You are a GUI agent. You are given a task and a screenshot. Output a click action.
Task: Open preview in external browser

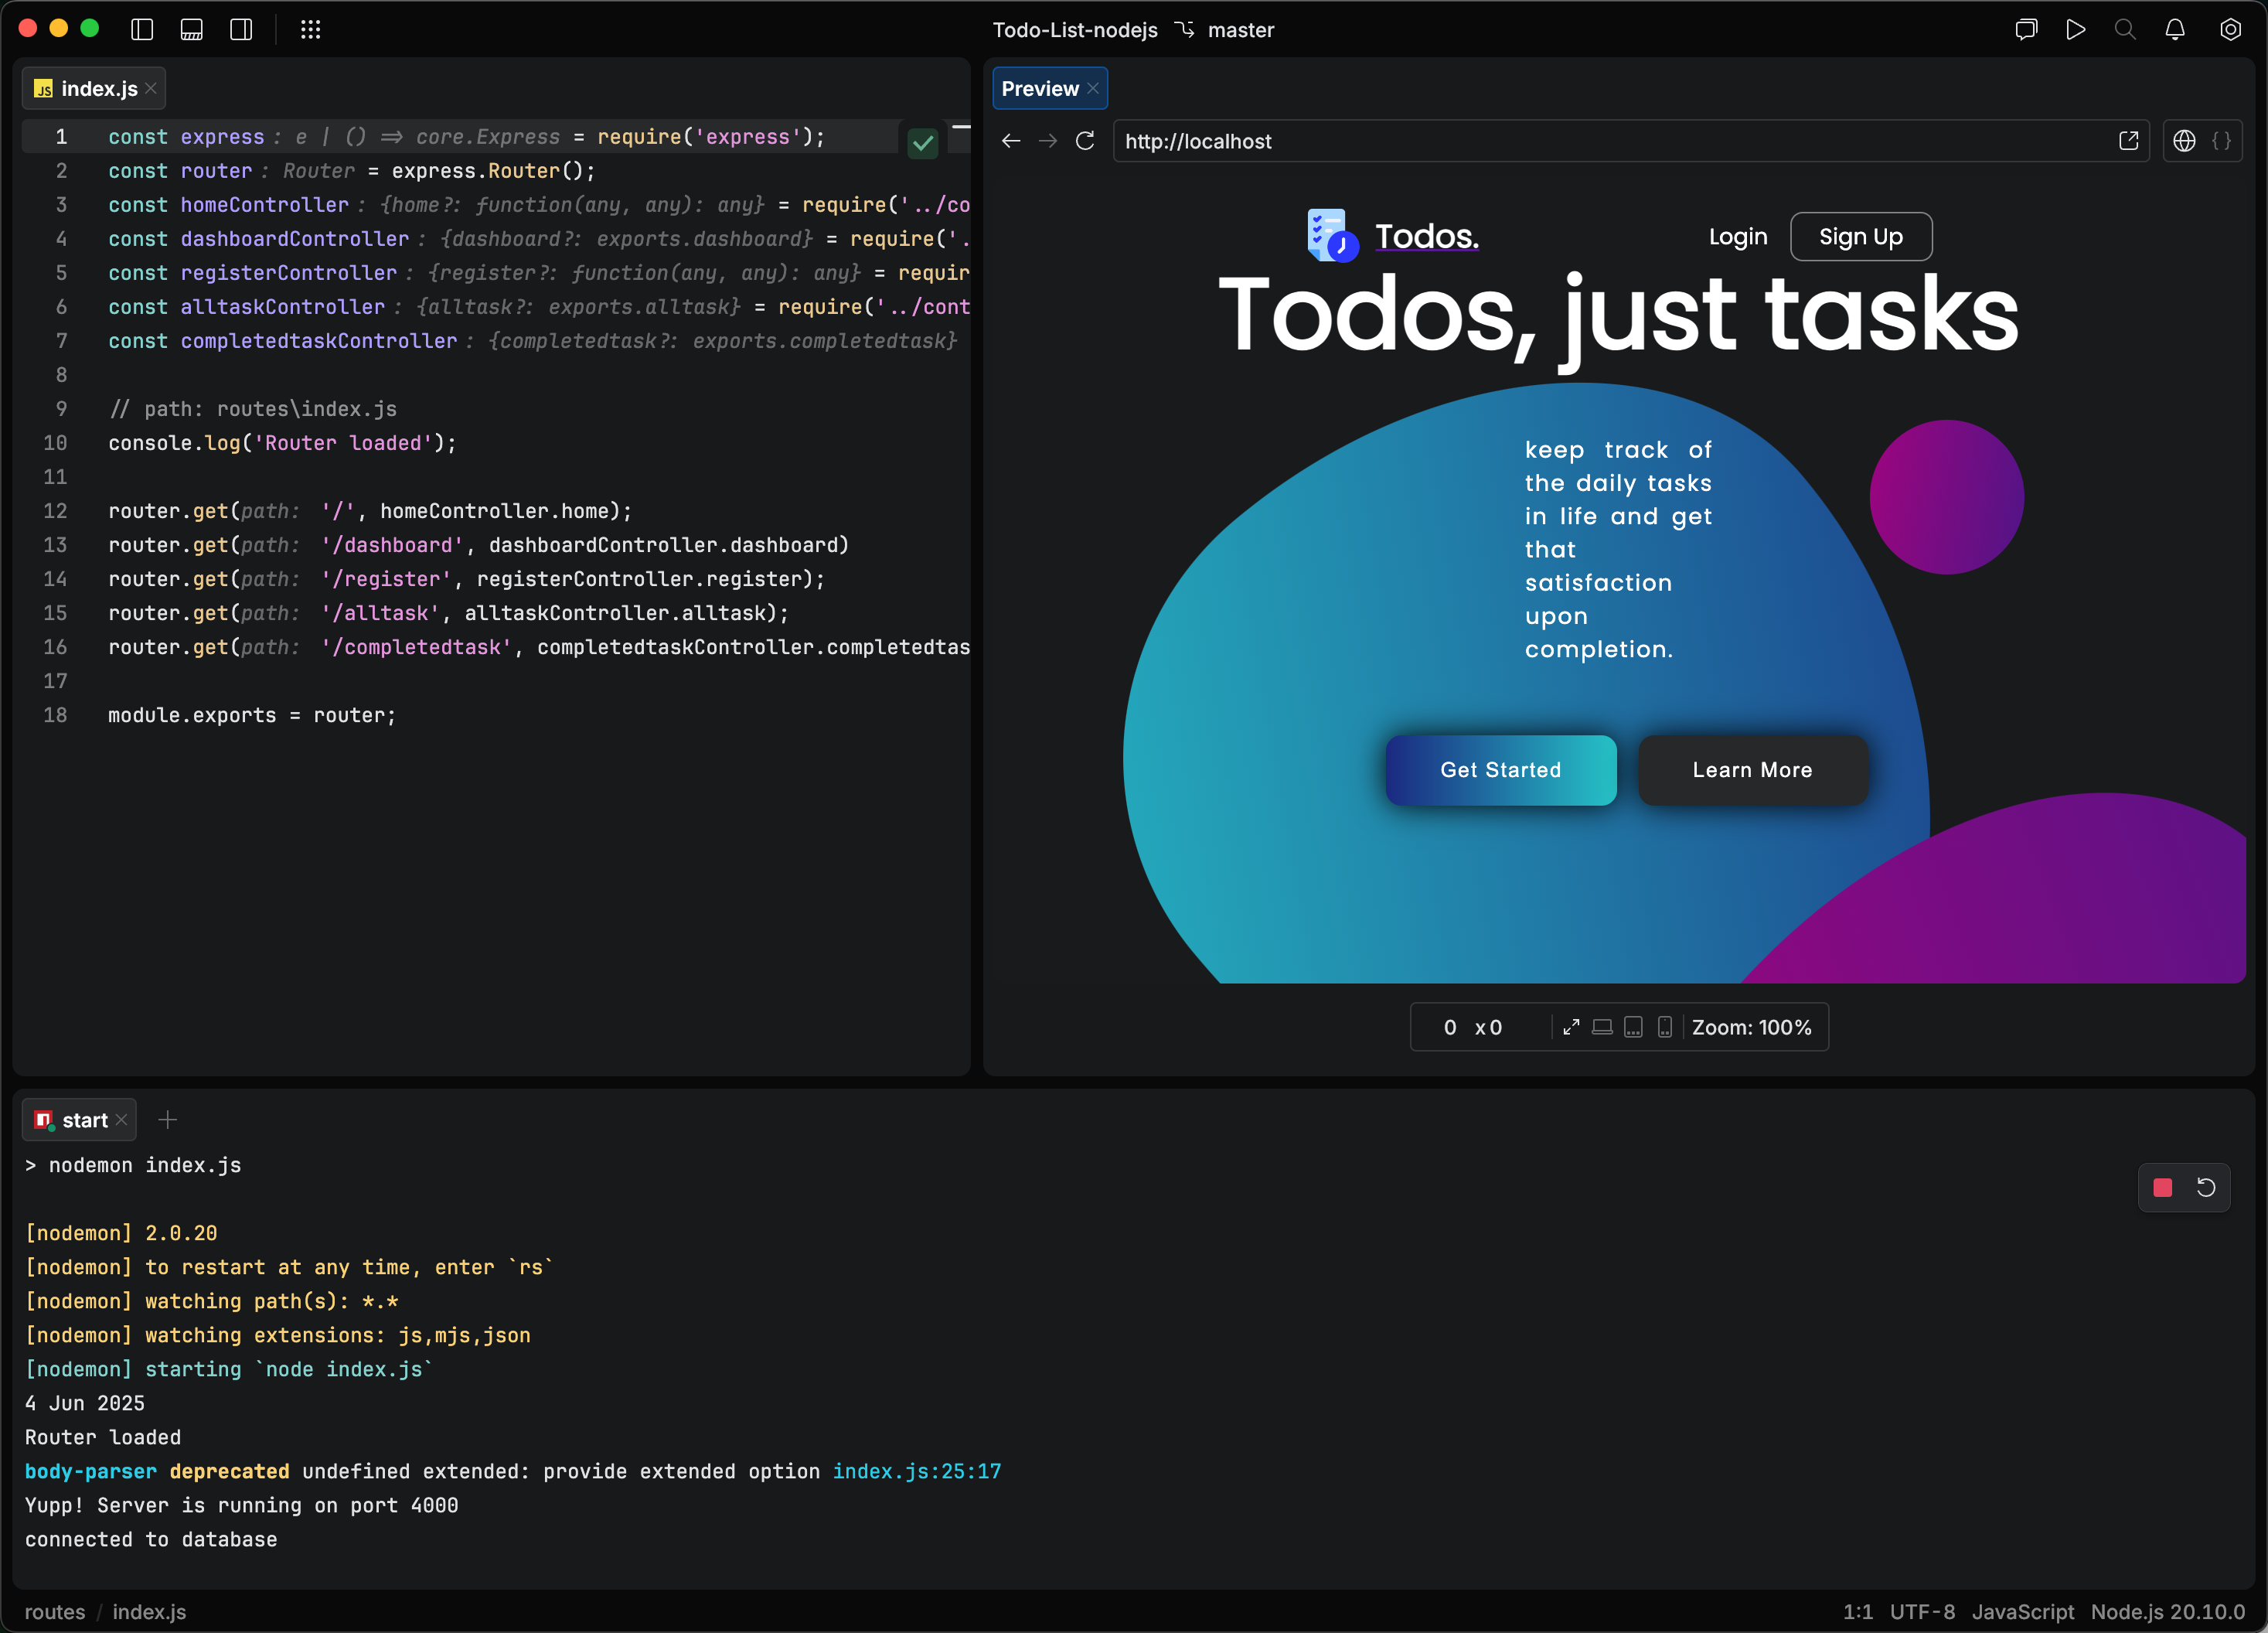[x=2128, y=141]
